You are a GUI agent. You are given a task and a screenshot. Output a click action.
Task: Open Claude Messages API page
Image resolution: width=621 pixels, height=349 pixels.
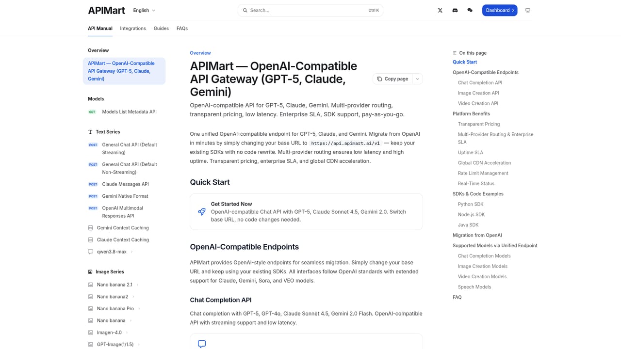click(124, 184)
